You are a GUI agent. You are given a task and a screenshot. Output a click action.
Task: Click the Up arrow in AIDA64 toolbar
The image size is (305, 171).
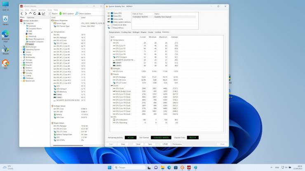(30, 14)
